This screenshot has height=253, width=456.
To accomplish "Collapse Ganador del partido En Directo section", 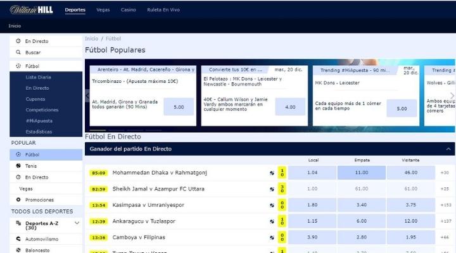I will click(x=448, y=149).
